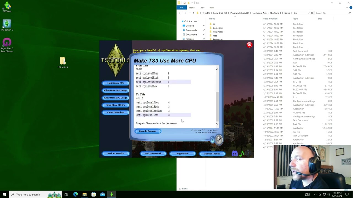
Task: Expand address bar history dropdown
Action: [309, 13]
